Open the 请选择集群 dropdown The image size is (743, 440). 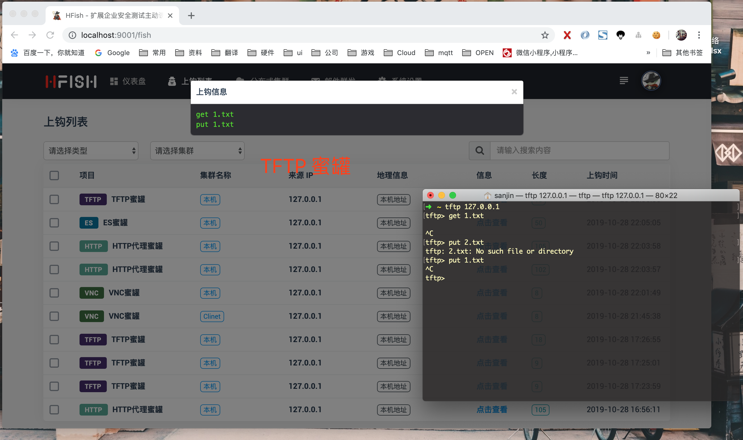[197, 151]
